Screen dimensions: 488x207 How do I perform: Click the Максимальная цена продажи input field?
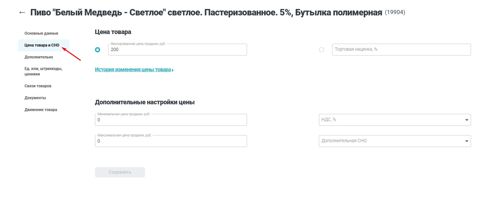[170, 141]
